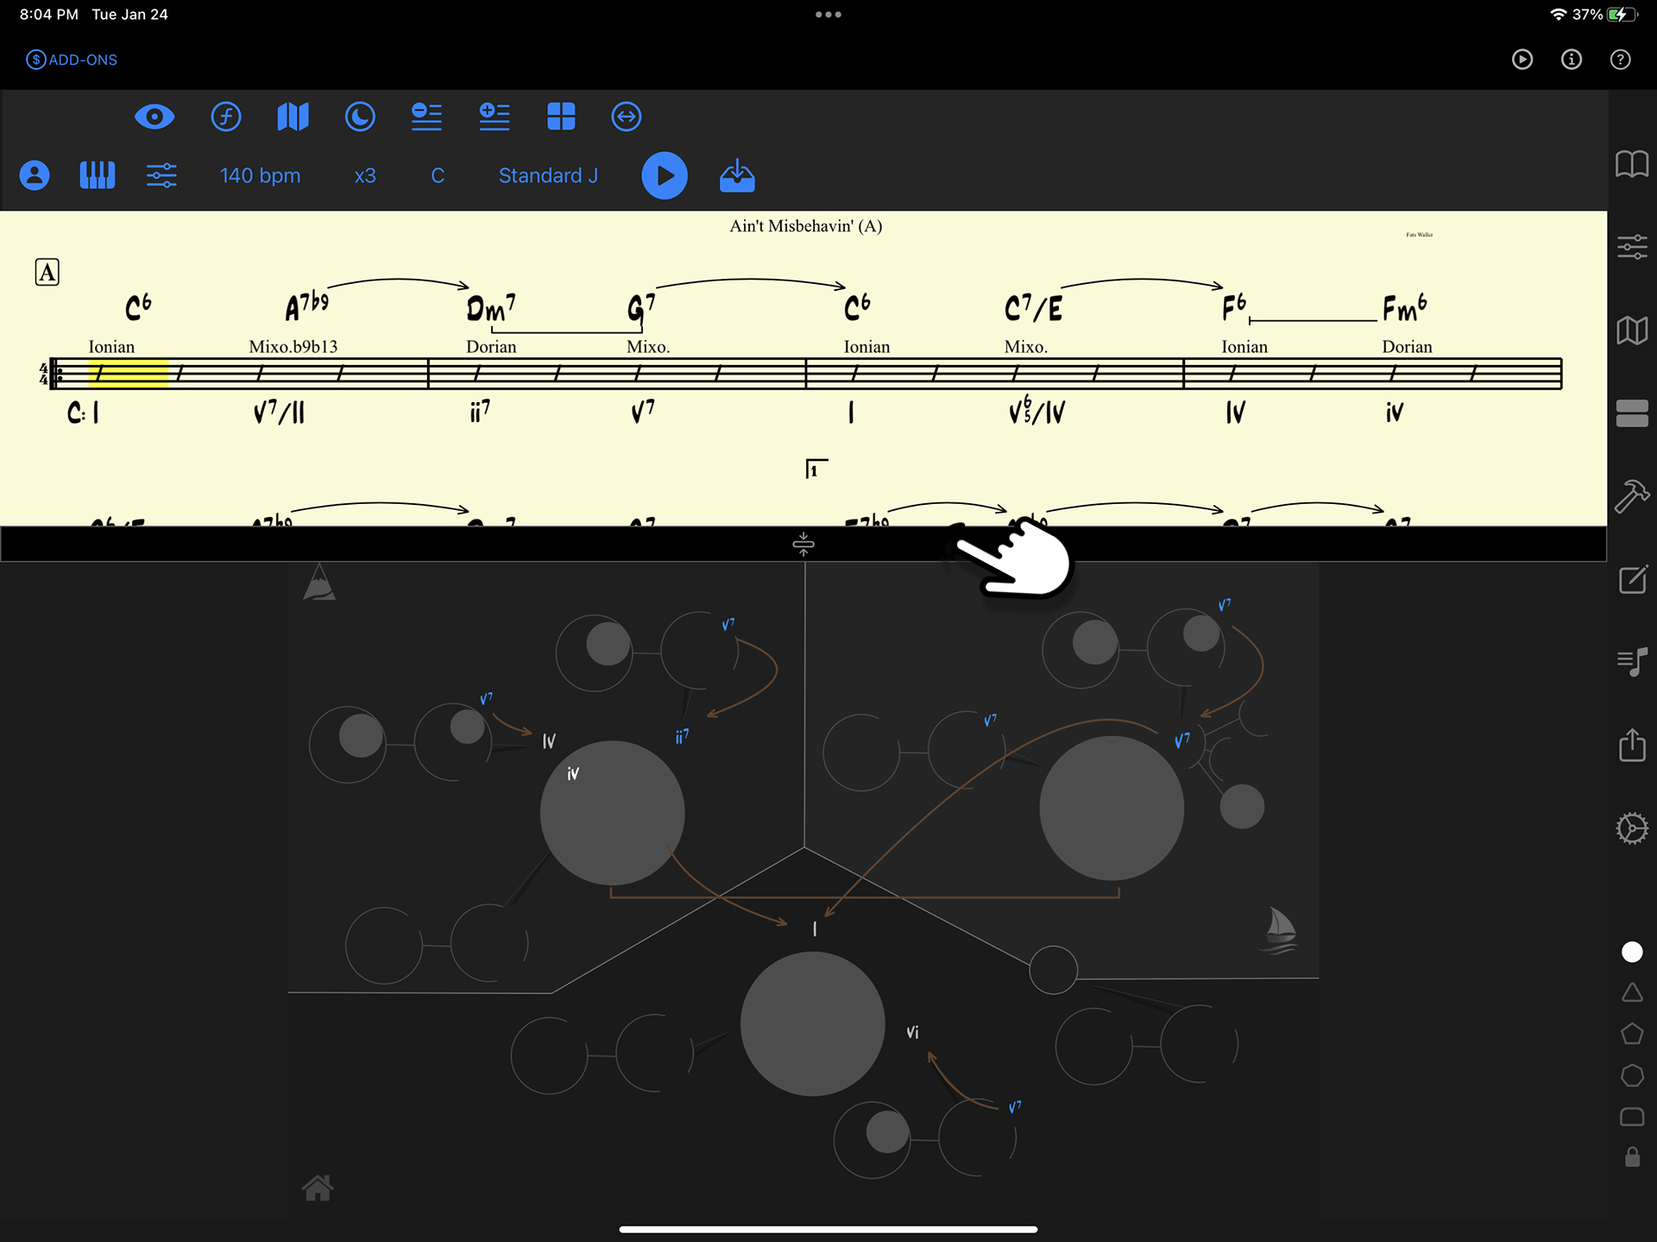Open the tempo dropdown showing 140 bpm

[x=259, y=175]
